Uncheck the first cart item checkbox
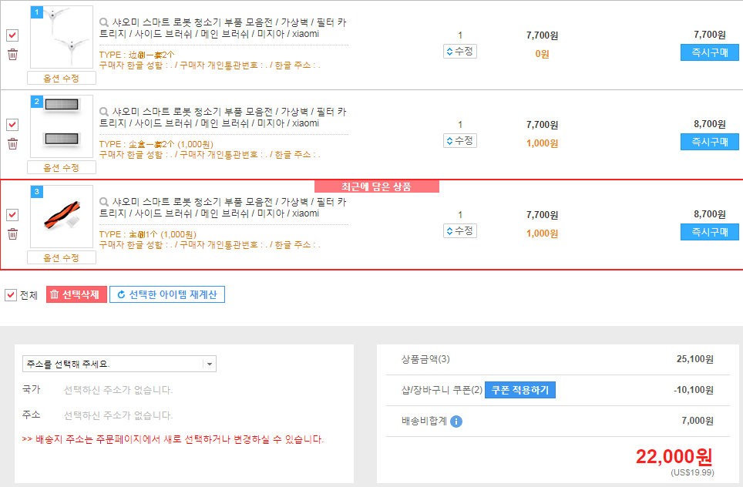The width and height of the screenshot is (743, 487). [12, 35]
